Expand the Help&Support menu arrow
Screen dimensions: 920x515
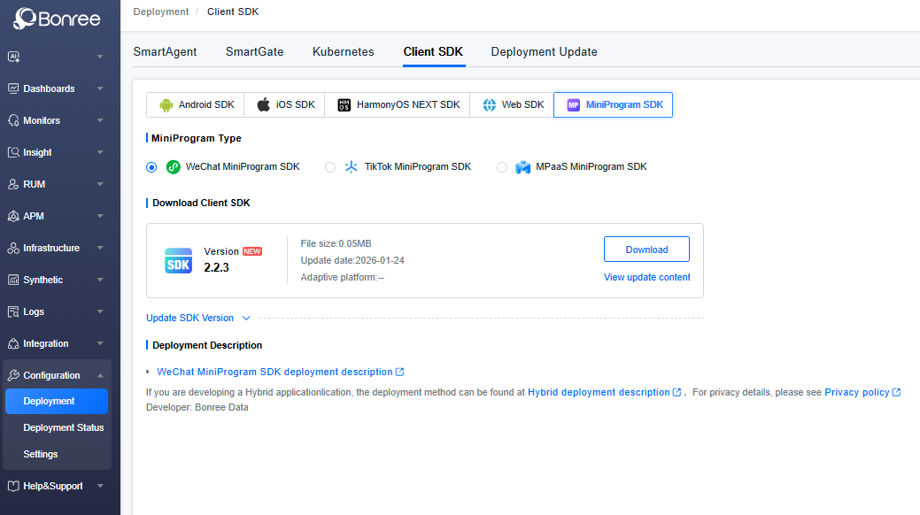[100, 486]
